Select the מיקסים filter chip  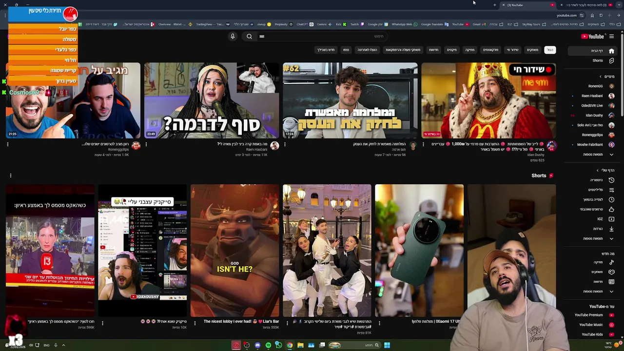tap(452, 50)
